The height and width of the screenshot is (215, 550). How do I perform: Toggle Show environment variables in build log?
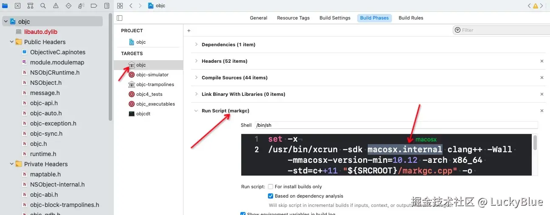[x=243, y=214]
